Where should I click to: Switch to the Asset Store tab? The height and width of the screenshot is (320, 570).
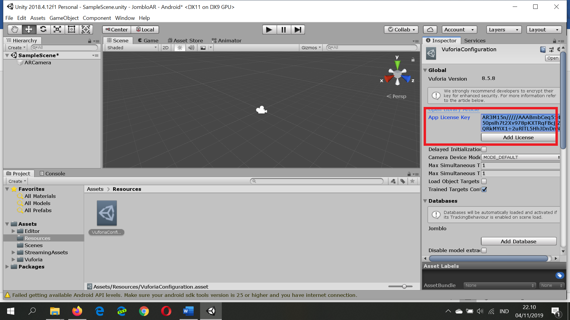coord(185,41)
